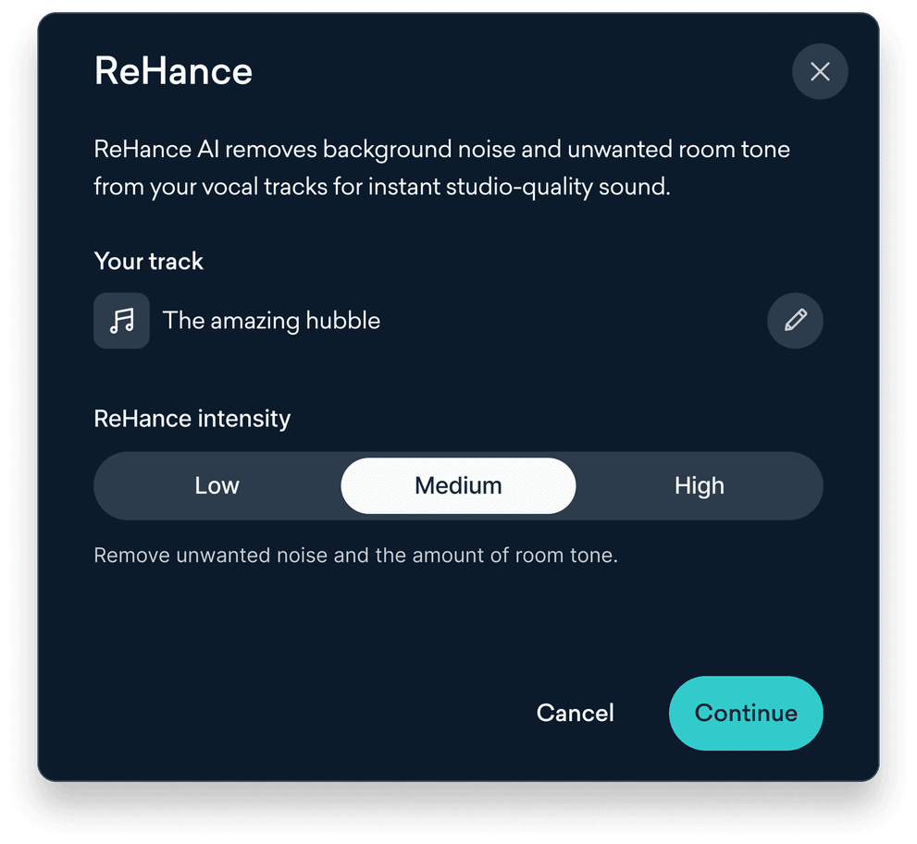Click the track name 'The amazing hubble'
The width and height of the screenshot is (917, 844).
coord(271,320)
